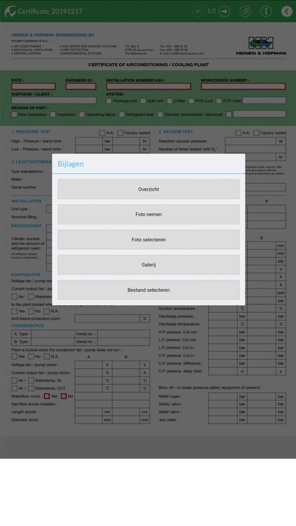This screenshot has width=296, height=526.
Task: Check Pressure Test Factory tested box
Action: (x=120, y=133)
